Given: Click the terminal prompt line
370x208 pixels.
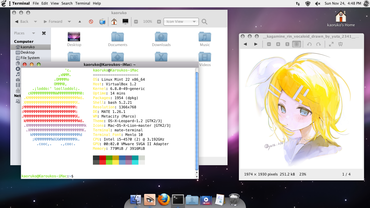Looking at the screenshot, I should click(47, 176).
